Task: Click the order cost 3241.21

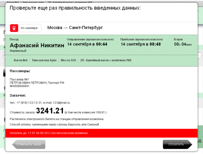Action: pyautogui.click(x=50, y=110)
